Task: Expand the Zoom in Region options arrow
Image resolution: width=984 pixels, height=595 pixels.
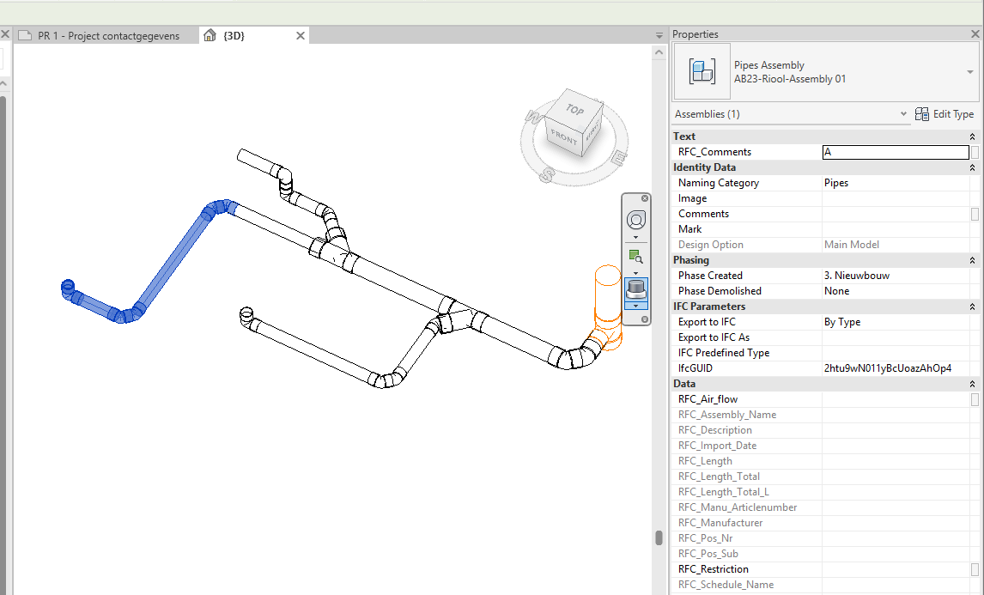Action: [635, 271]
